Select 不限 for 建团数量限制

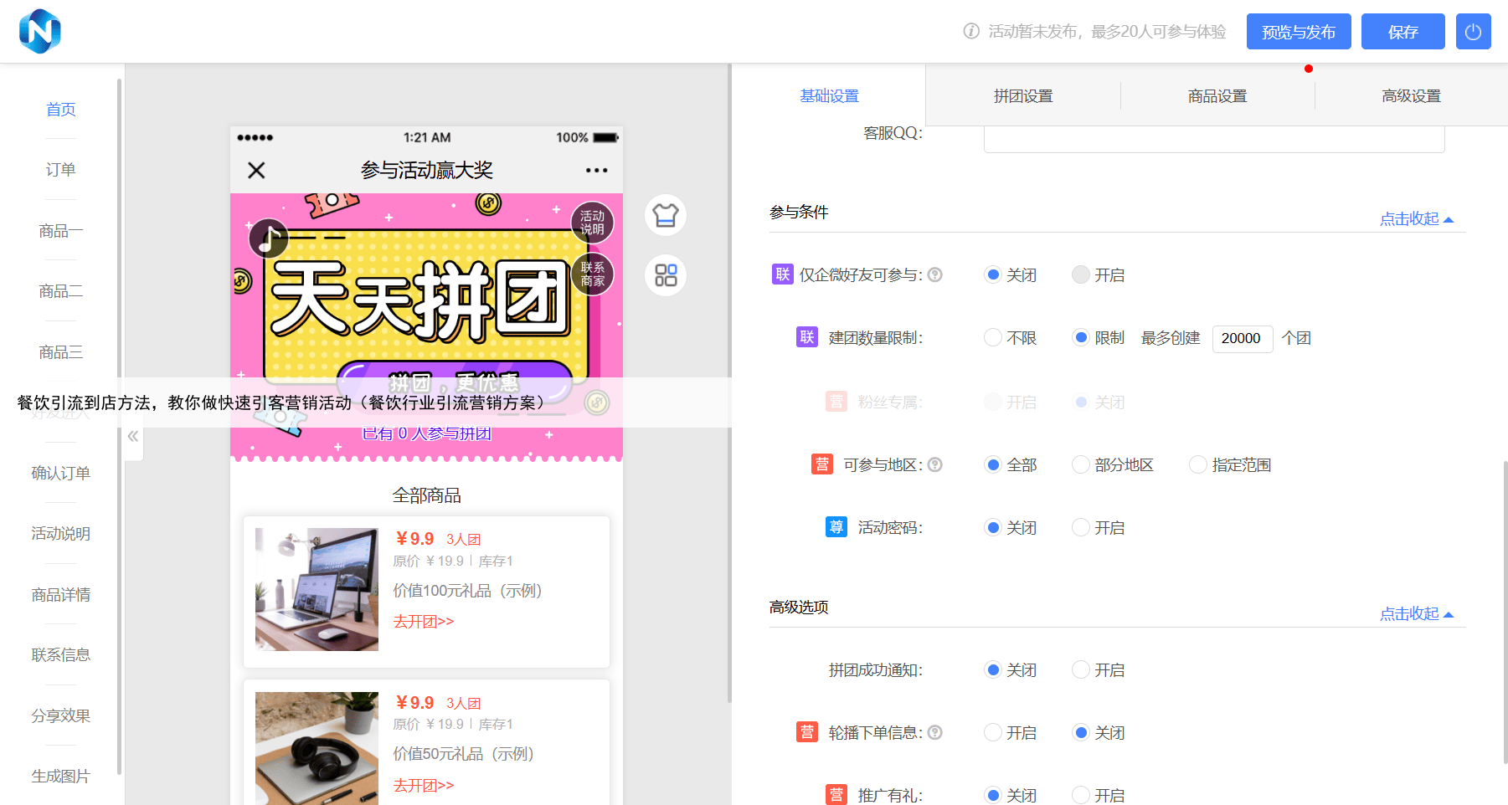point(993,338)
